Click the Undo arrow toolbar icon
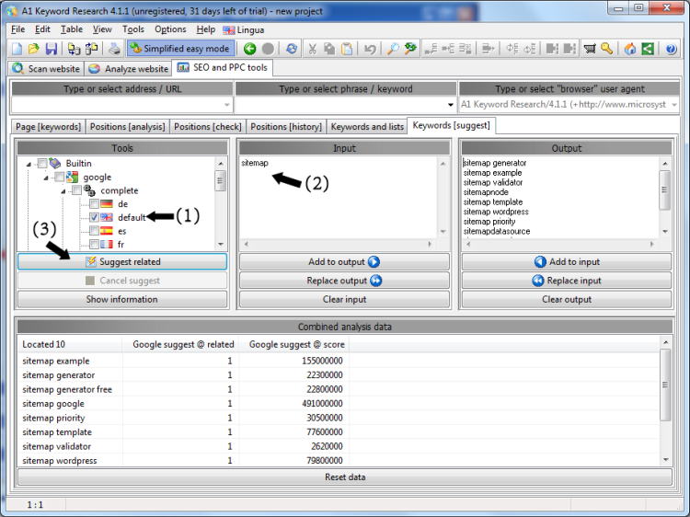Image resolution: width=690 pixels, height=517 pixels. click(x=370, y=49)
